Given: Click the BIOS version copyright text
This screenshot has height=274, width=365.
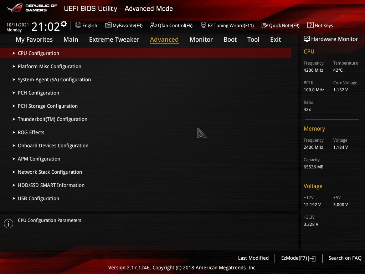Looking at the screenshot, I should (x=182, y=268).
